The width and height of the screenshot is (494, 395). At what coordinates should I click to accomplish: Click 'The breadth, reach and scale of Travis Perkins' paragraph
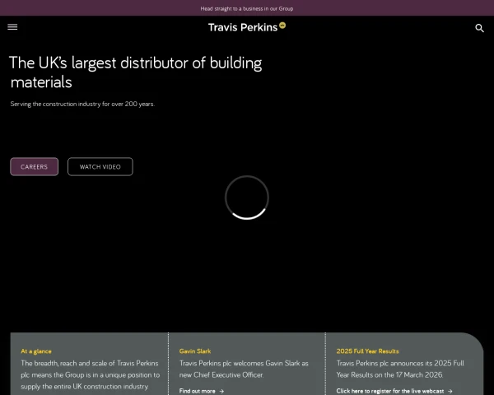click(x=90, y=374)
